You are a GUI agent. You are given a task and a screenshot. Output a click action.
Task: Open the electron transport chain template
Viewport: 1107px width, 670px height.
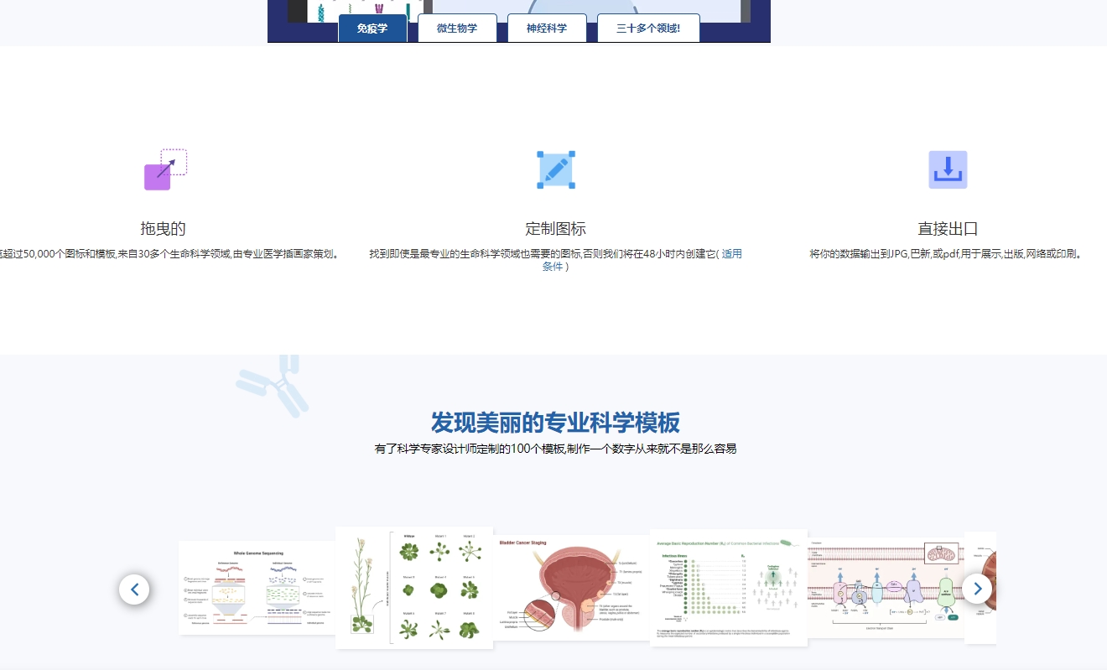(886, 588)
